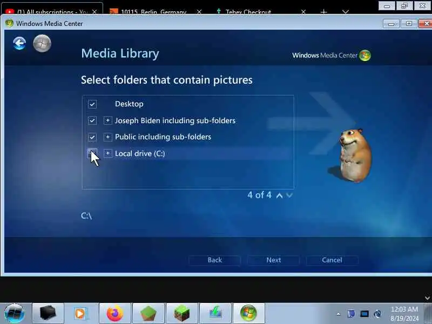Open the green pentagon block app in the taskbar
This screenshot has width=432, height=324.
pyautogui.click(x=148, y=313)
